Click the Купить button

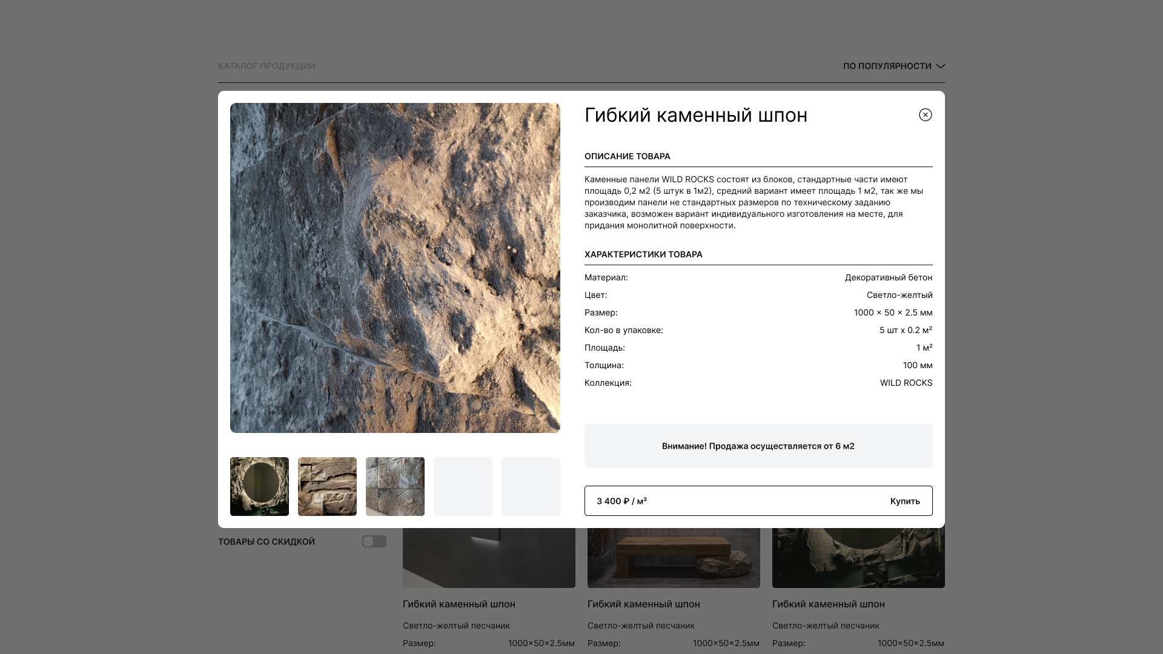tap(904, 501)
